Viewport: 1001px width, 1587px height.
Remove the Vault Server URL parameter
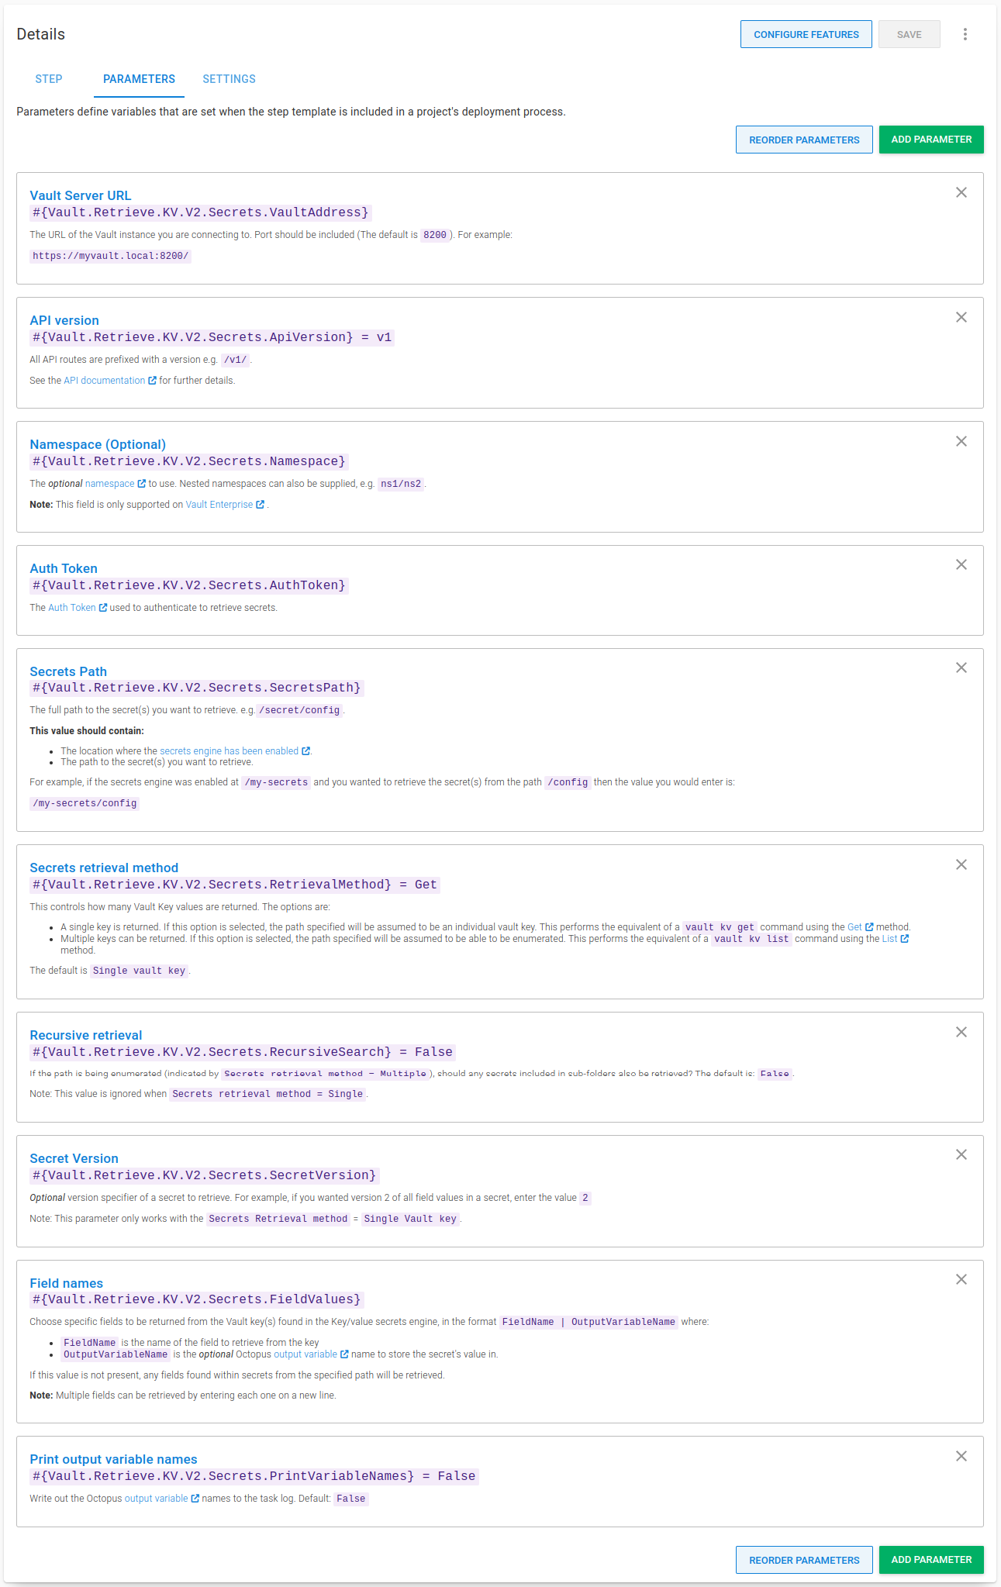click(961, 193)
